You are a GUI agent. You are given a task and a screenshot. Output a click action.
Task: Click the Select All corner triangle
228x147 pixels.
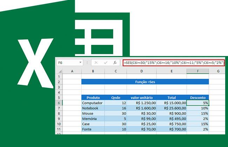60,71
